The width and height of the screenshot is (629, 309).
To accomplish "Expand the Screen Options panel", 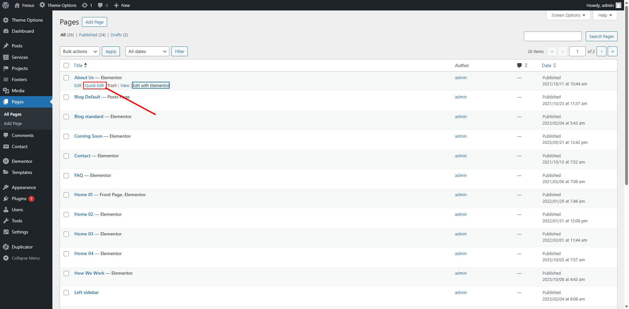I will pyautogui.click(x=568, y=15).
